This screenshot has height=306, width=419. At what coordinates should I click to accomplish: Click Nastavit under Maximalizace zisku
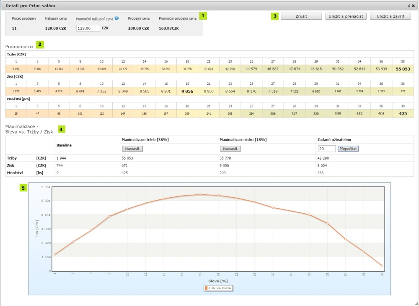pos(230,149)
